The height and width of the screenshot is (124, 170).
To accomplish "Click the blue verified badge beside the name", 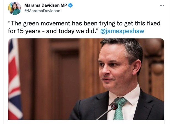I will [70, 5].
